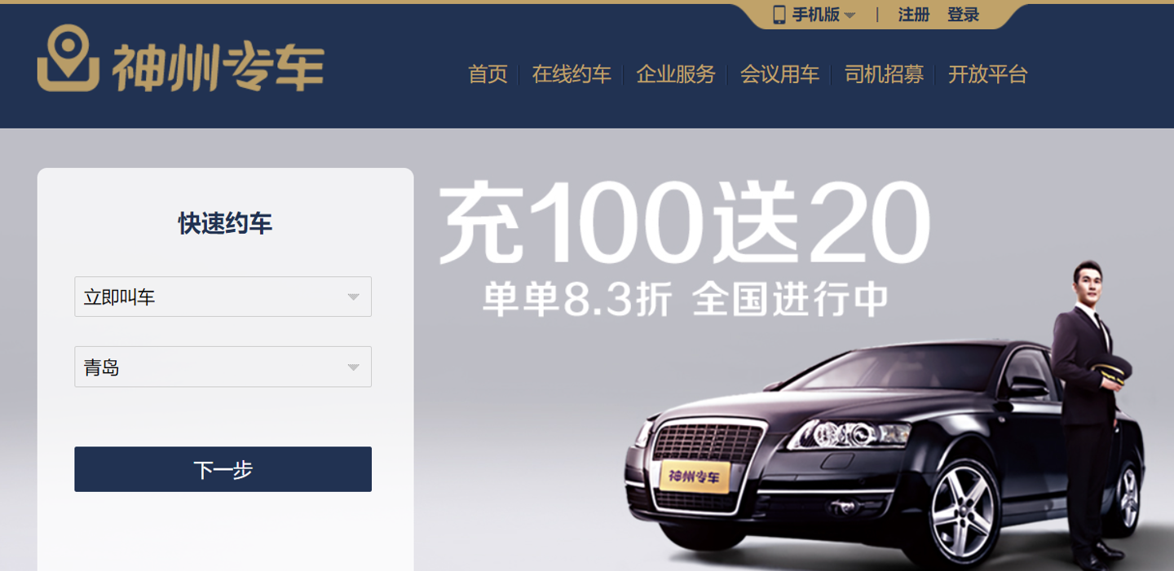Open the 登录 login link
The width and height of the screenshot is (1174, 571).
click(963, 15)
